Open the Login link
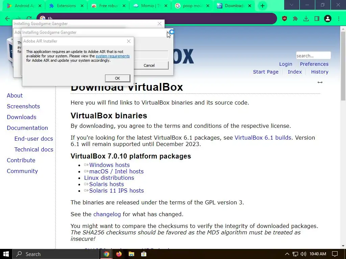This screenshot has height=259, width=346. [286, 64]
